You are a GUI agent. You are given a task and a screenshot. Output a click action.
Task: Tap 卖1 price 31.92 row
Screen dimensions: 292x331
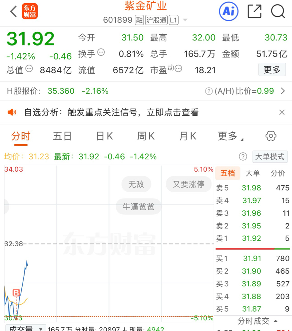pos(253,238)
